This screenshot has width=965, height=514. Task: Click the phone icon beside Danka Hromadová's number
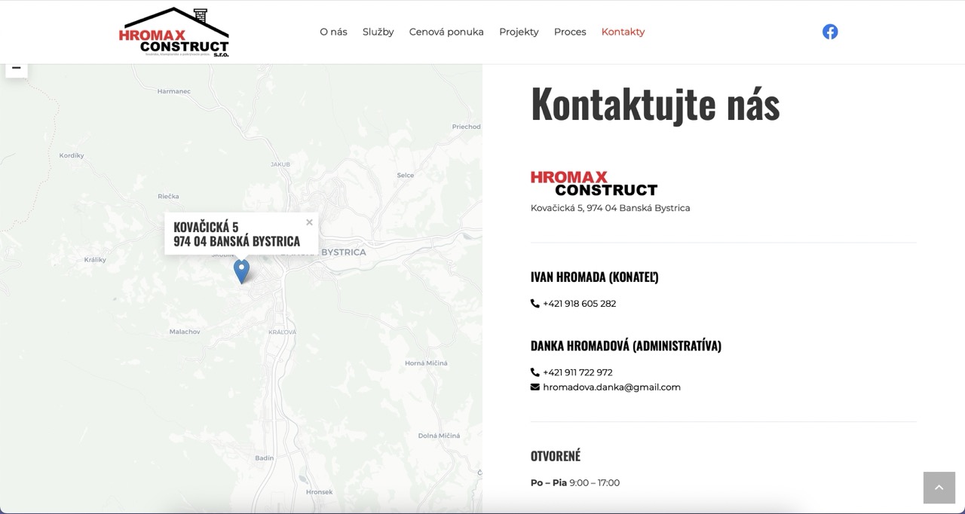[x=535, y=372]
